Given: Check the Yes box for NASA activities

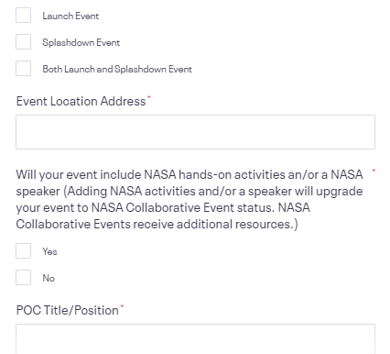Looking at the screenshot, I should click(x=23, y=251).
